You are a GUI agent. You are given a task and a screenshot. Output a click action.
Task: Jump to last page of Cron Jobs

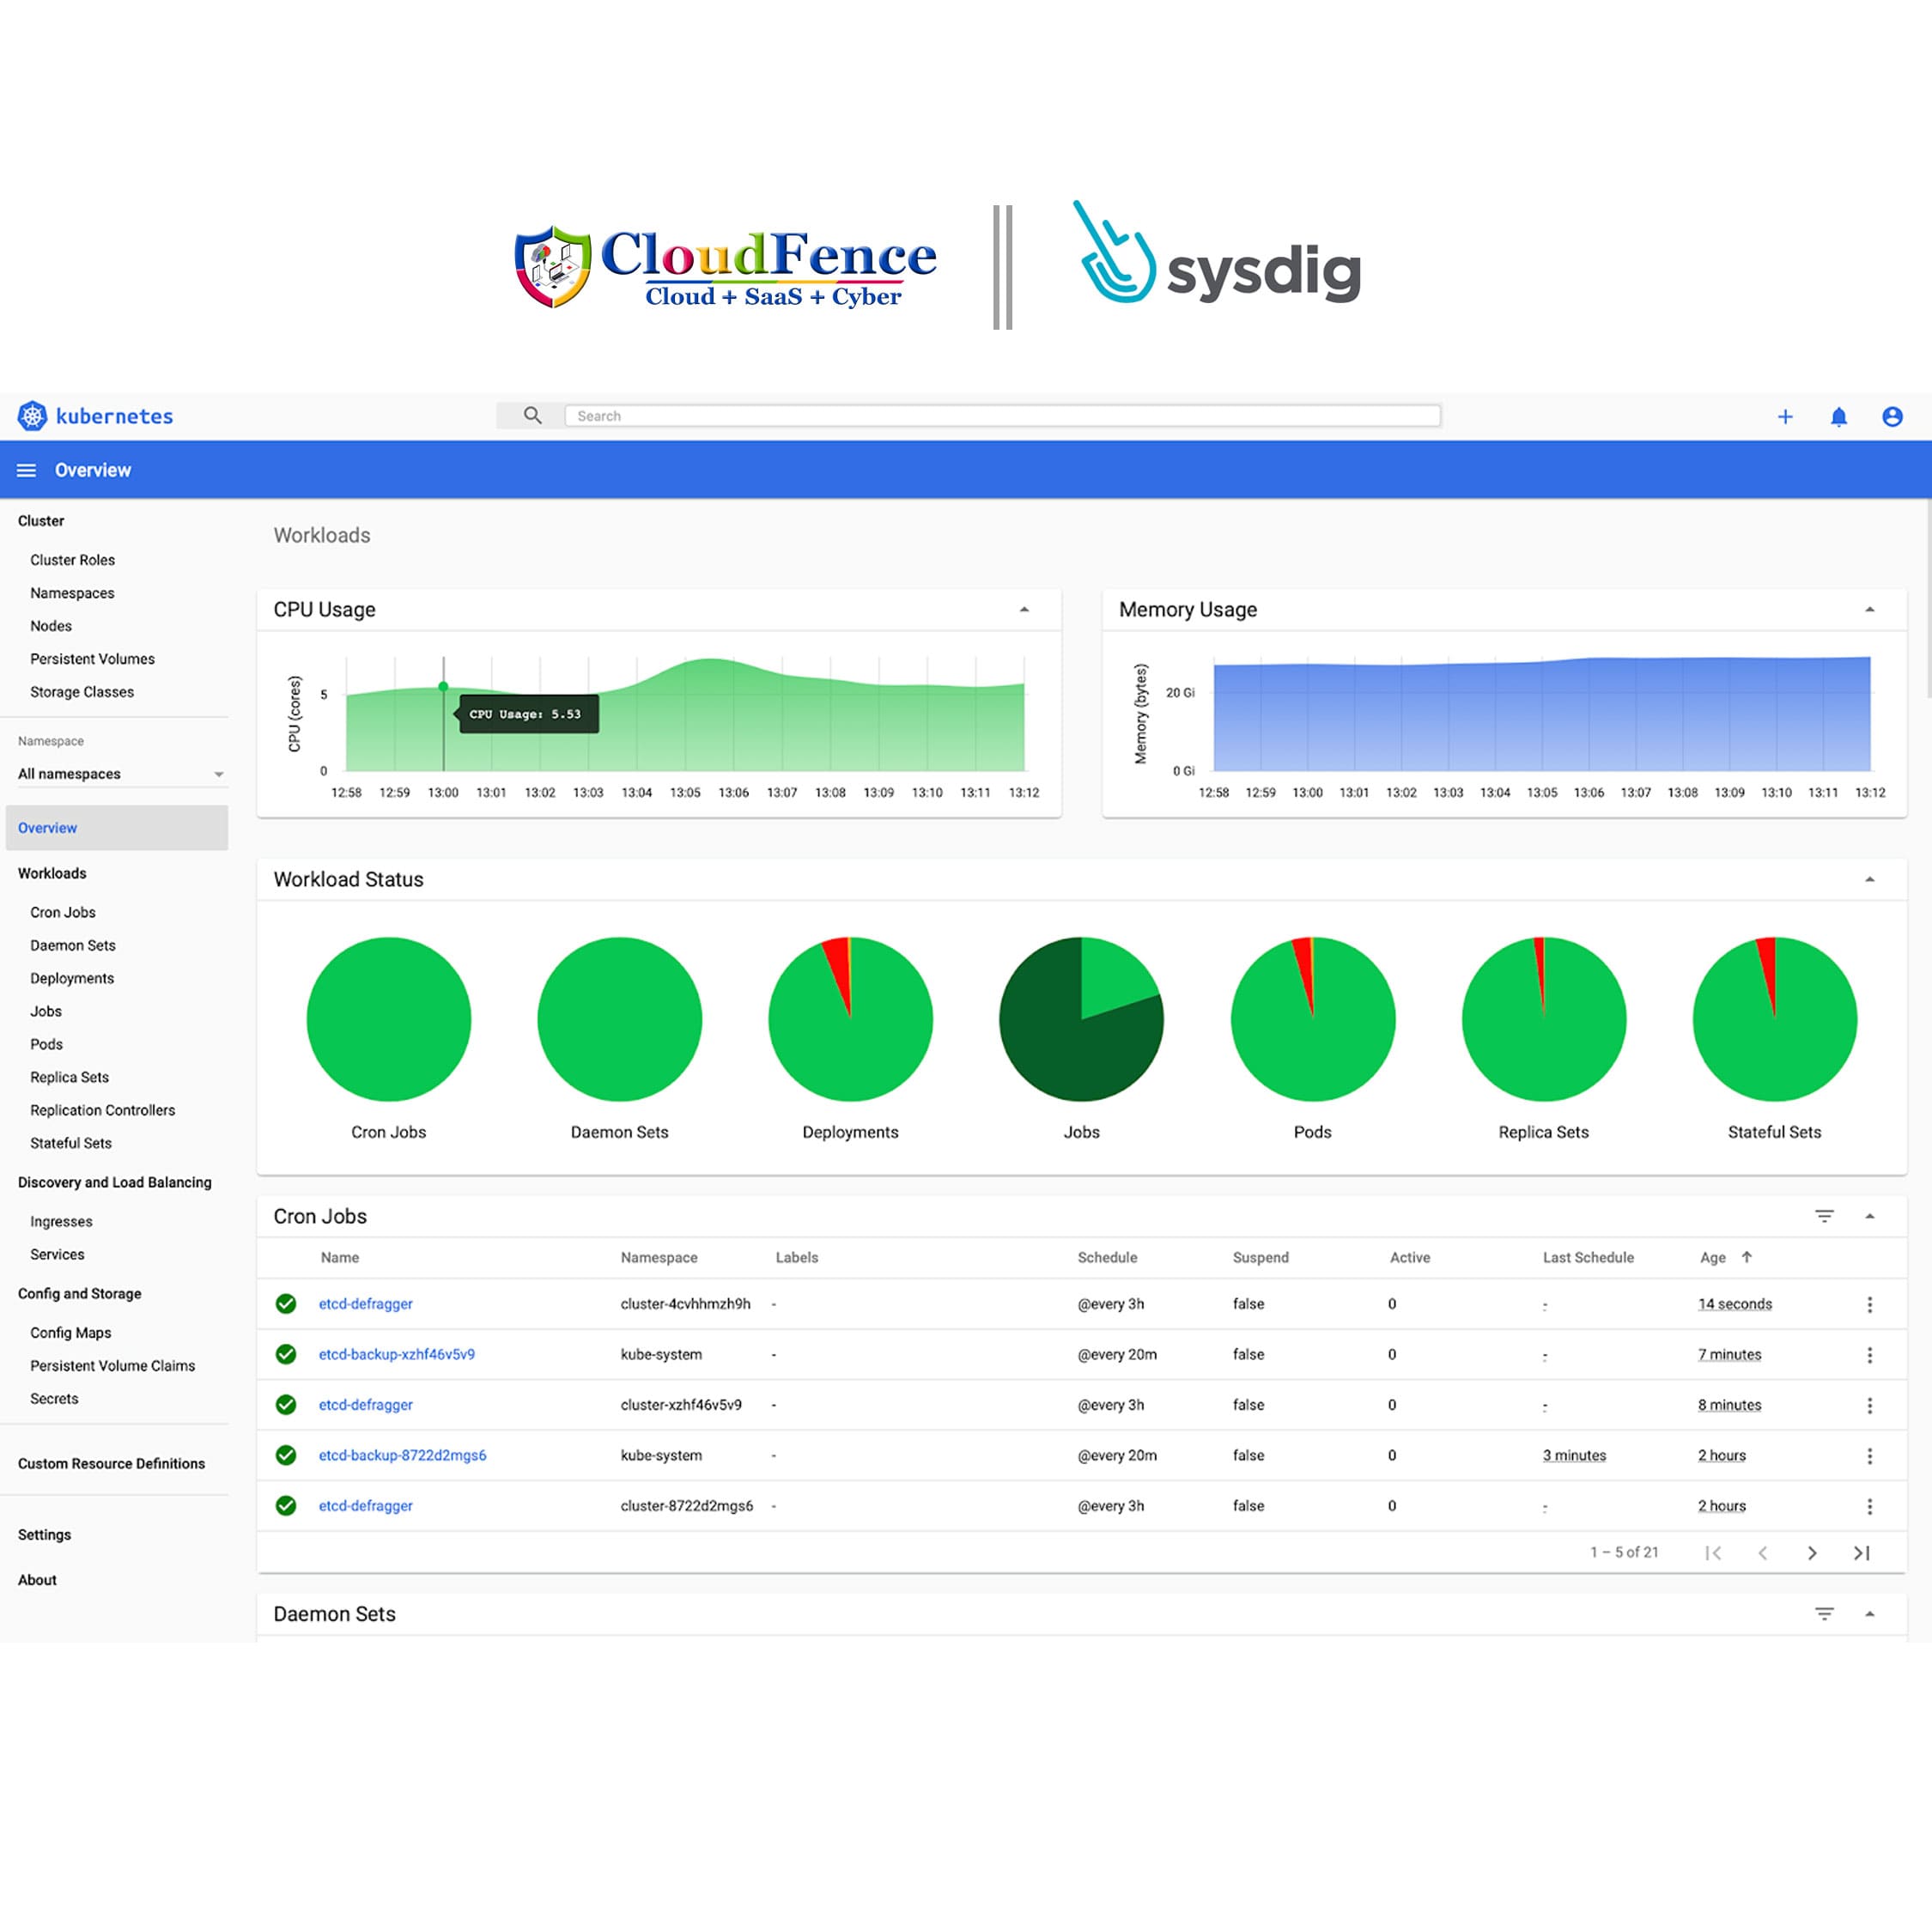coord(1861,1553)
